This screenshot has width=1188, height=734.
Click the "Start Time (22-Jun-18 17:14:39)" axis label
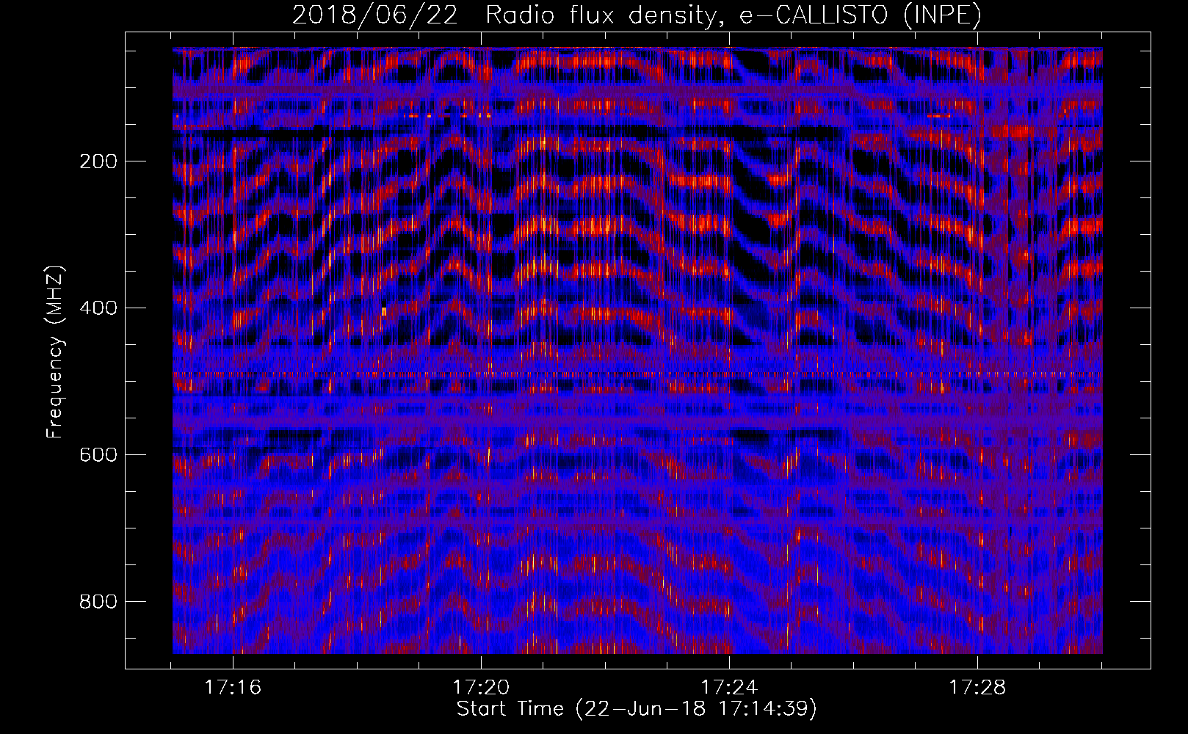637,709
